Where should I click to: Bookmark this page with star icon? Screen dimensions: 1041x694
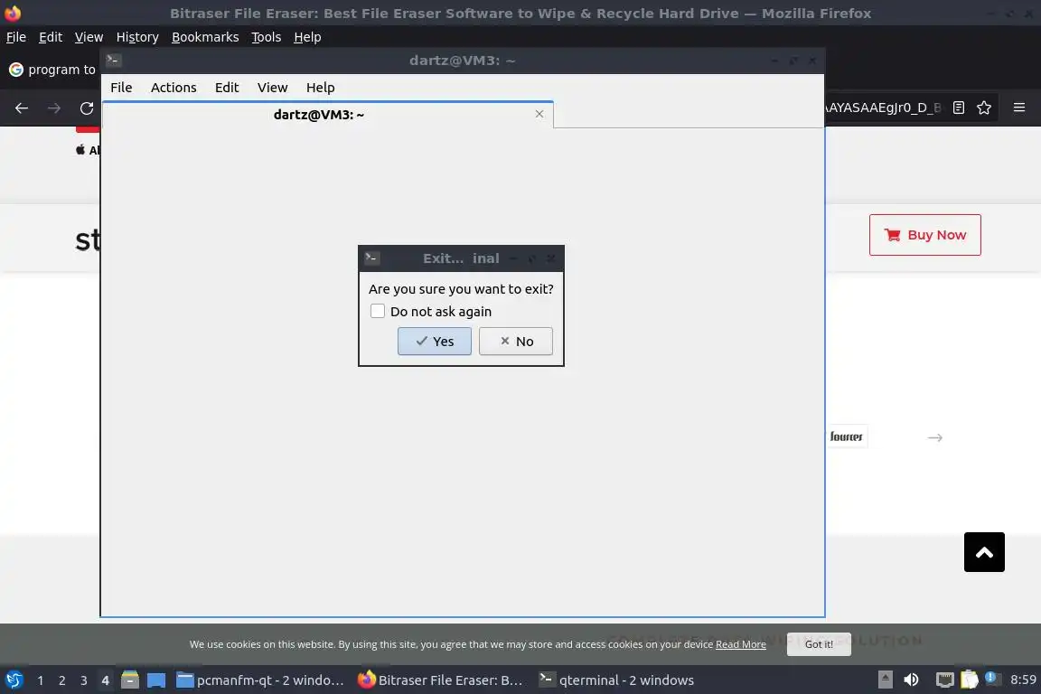click(984, 108)
